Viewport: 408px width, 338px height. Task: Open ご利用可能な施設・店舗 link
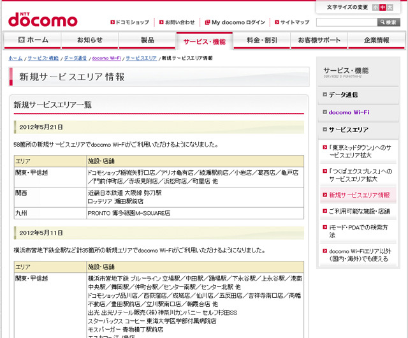pyautogui.click(x=360, y=211)
